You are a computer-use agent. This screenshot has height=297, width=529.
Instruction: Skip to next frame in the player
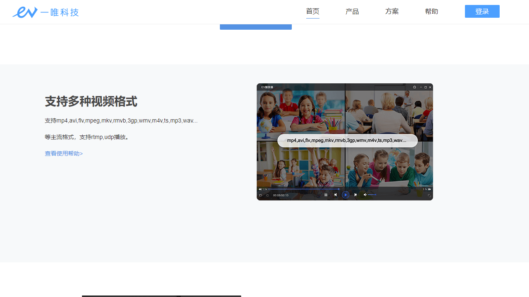356,195
